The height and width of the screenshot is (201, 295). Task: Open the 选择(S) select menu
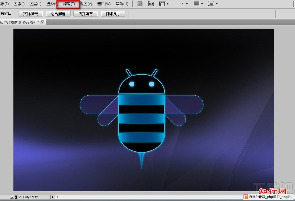pos(52,4)
